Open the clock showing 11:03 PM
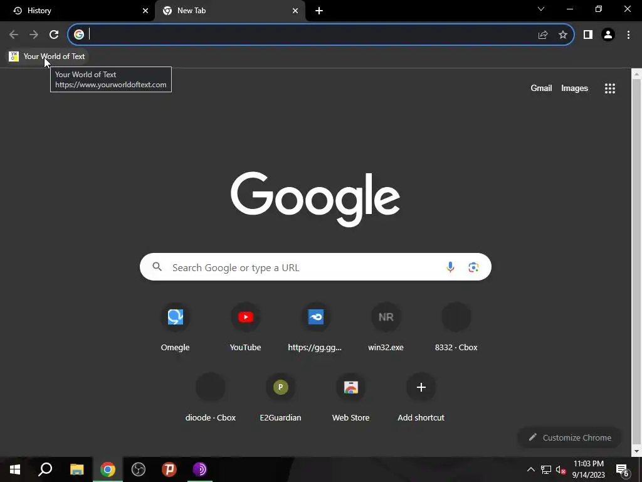The width and height of the screenshot is (642, 482). point(588,469)
